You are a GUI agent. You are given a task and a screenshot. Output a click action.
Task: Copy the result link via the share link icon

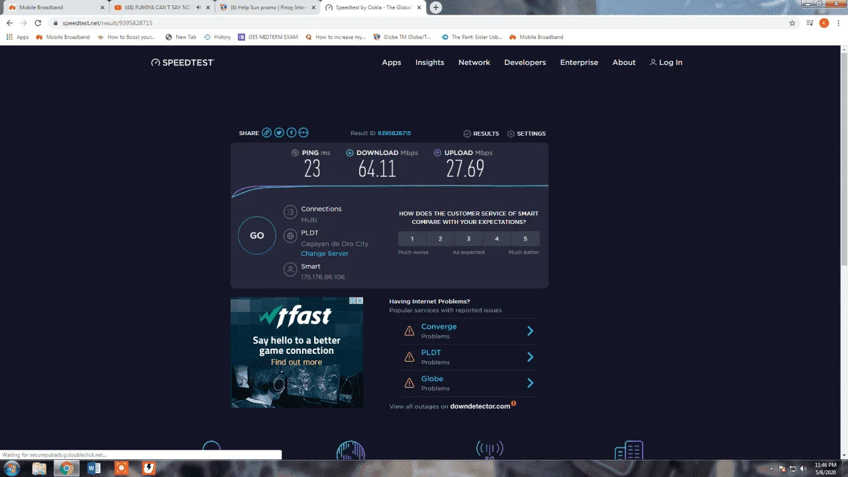(x=266, y=133)
